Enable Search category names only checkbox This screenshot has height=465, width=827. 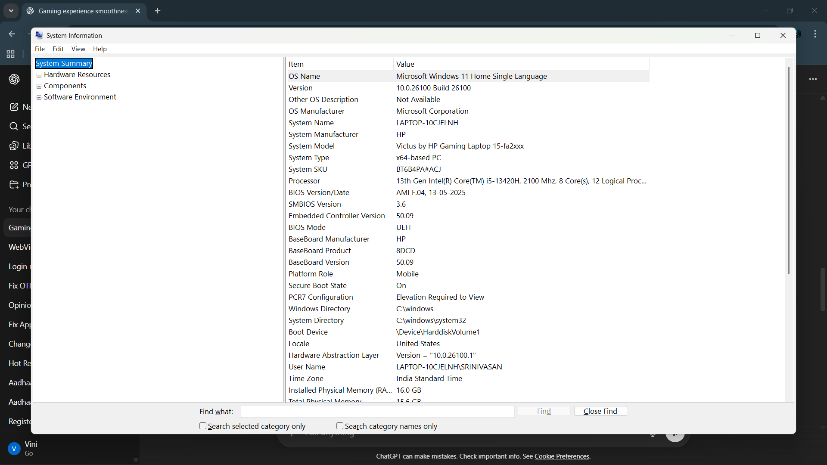(340, 426)
